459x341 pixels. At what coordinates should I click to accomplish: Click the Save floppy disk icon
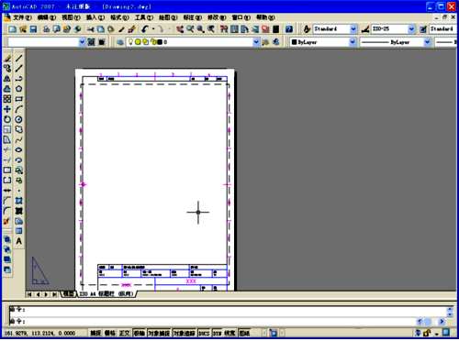tap(33, 29)
